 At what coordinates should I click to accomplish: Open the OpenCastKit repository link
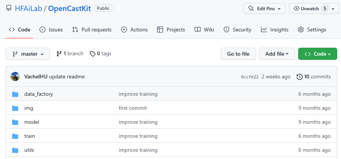(69, 8)
